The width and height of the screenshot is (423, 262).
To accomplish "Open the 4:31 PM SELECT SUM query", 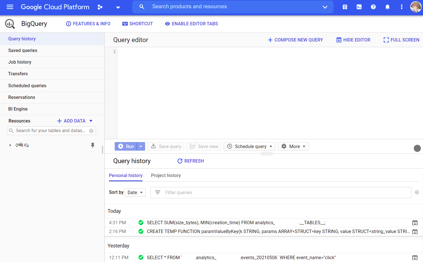I will point(236,223).
